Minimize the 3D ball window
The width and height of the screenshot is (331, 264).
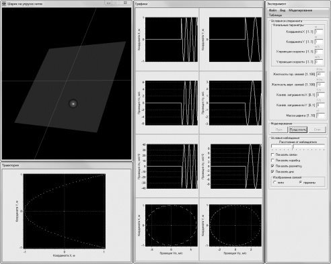(x=108, y=3)
